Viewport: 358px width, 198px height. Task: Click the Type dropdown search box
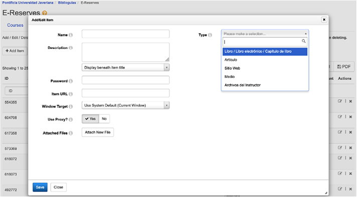tap(265, 41)
